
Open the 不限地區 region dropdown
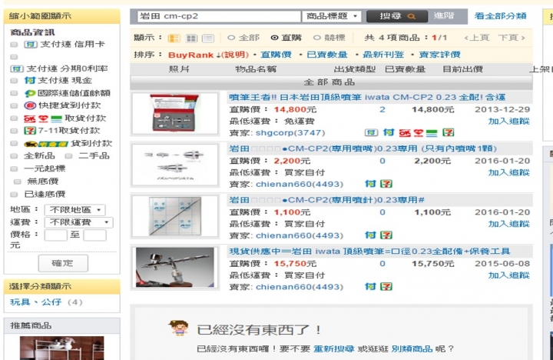click(75, 210)
